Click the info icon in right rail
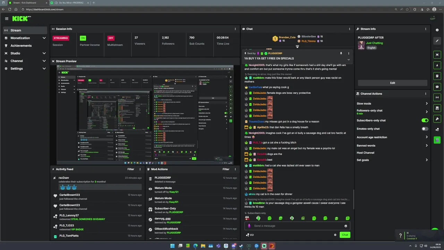The height and width of the screenshot is (250, 444). point(437,30)
